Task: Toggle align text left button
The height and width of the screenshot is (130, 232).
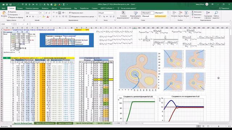Action: coord(54,17)
